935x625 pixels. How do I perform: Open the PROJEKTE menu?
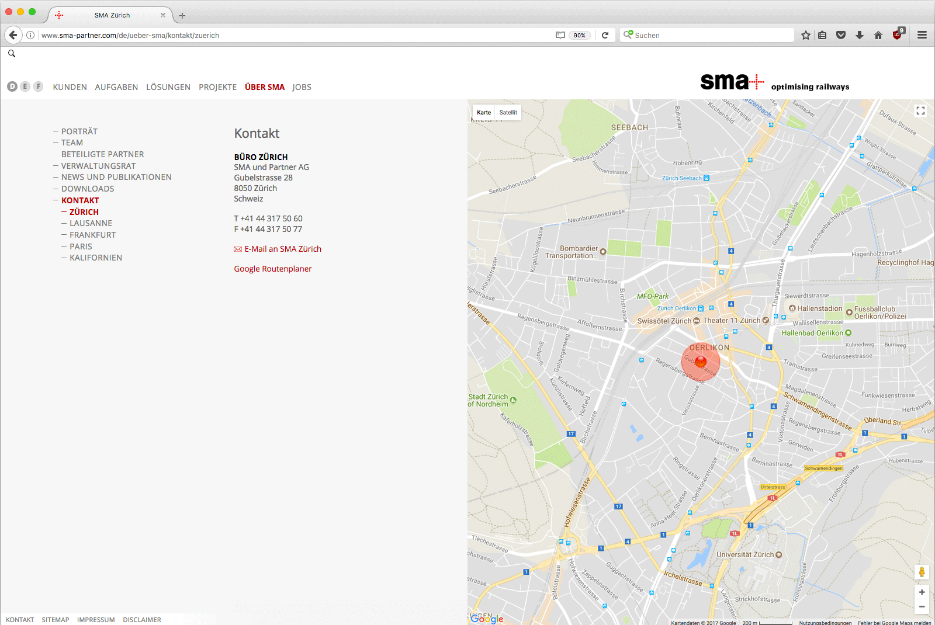tap(217, 87)
